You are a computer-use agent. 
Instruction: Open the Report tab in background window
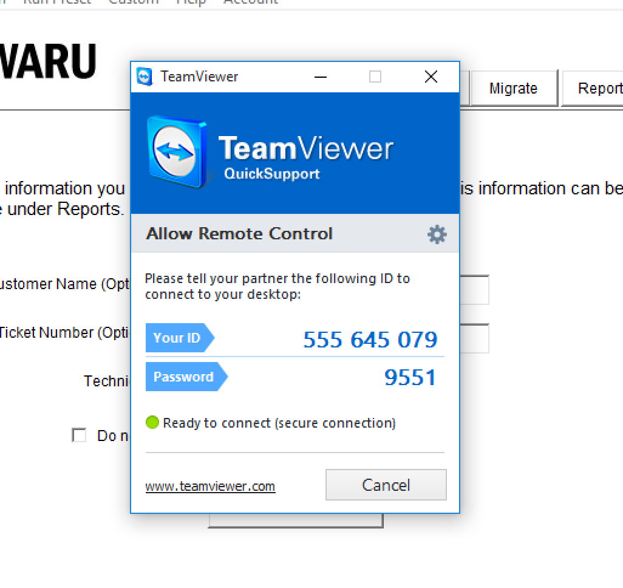[x=593, y=88]
